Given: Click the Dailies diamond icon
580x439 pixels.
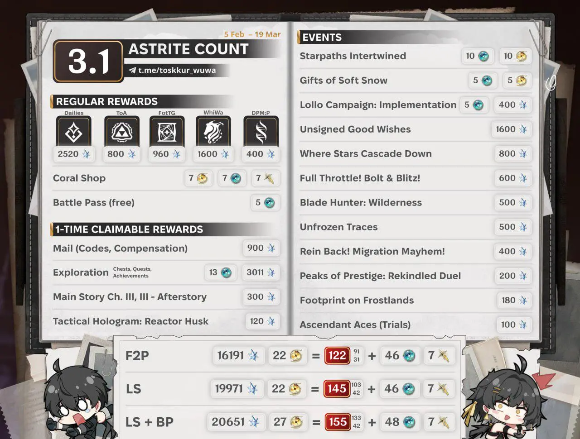Looking at the screenshot, I should [x=73, y=132].
